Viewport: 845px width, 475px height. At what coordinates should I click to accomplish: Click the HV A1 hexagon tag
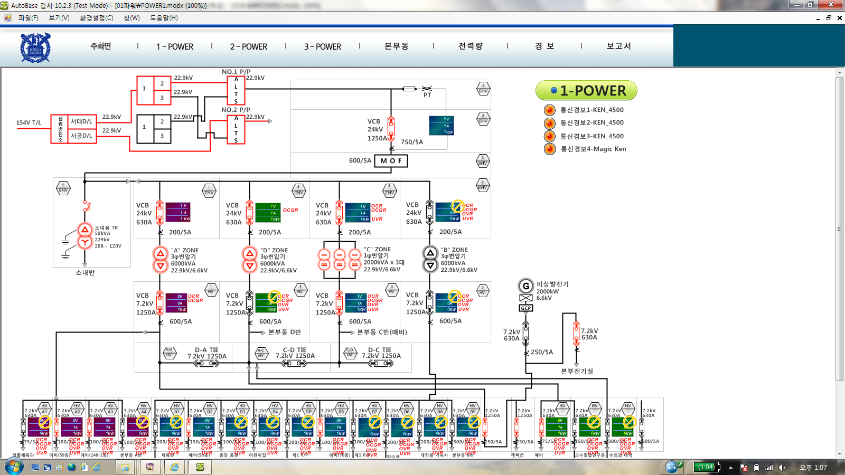point(44,409)
